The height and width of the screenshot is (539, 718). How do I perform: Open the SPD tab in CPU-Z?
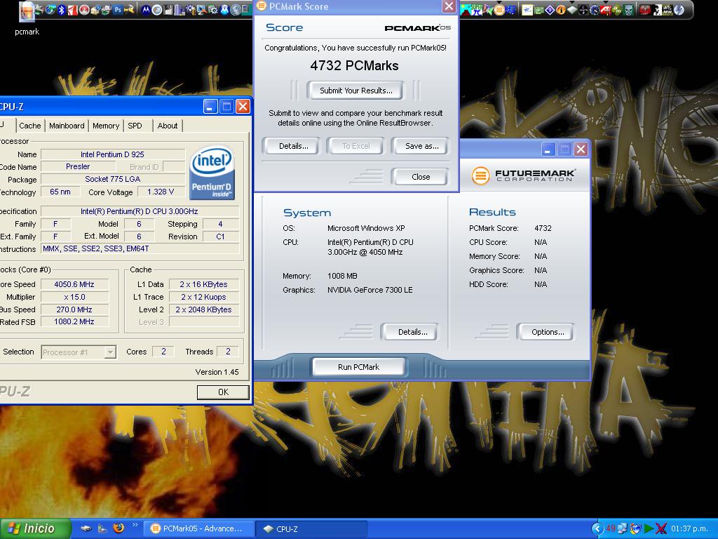pos(135,126)
